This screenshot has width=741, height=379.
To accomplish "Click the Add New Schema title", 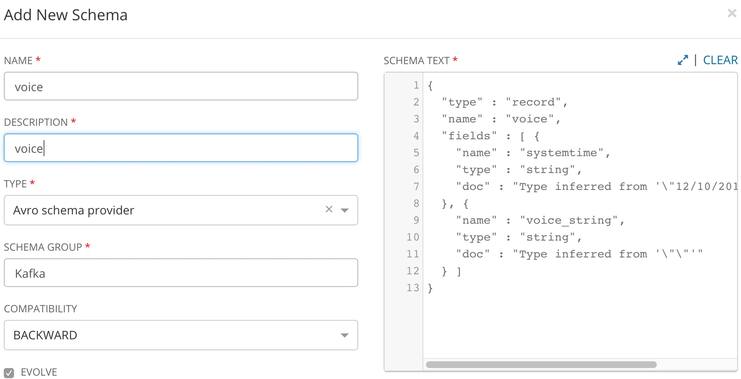I will [x=66, y=15].
